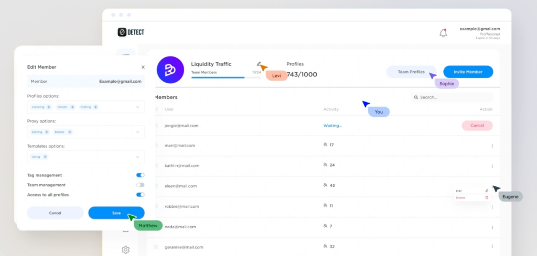Open the notification bell

[x=443, y=33]
